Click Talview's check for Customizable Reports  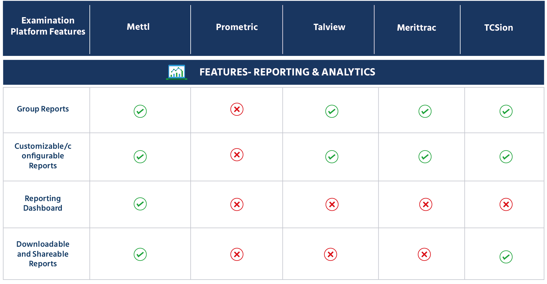(x=332, y=157)
